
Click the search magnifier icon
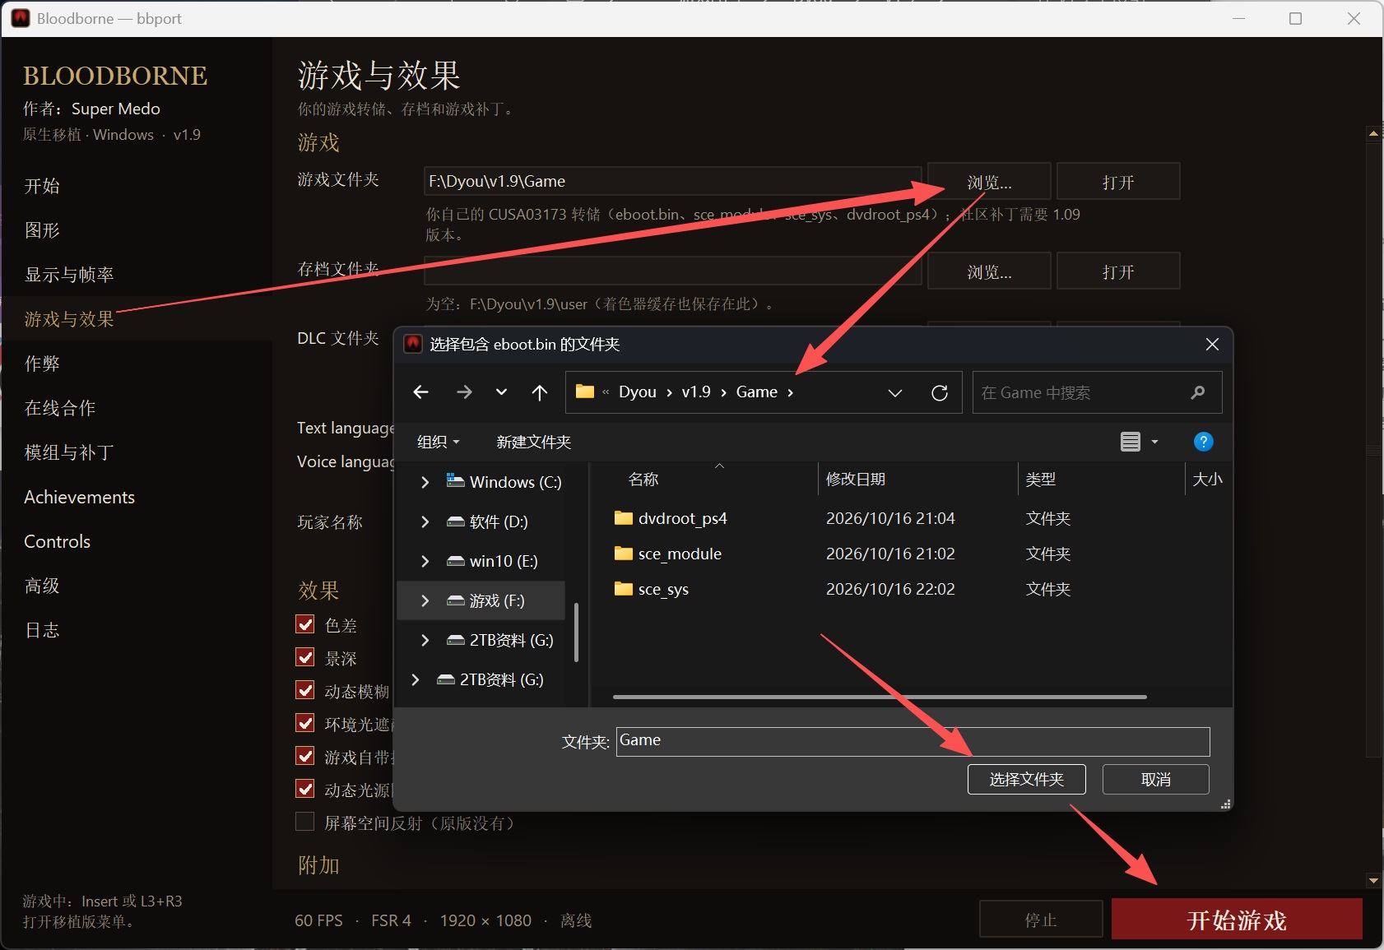pyautogui.click(x=1197, y=392)
